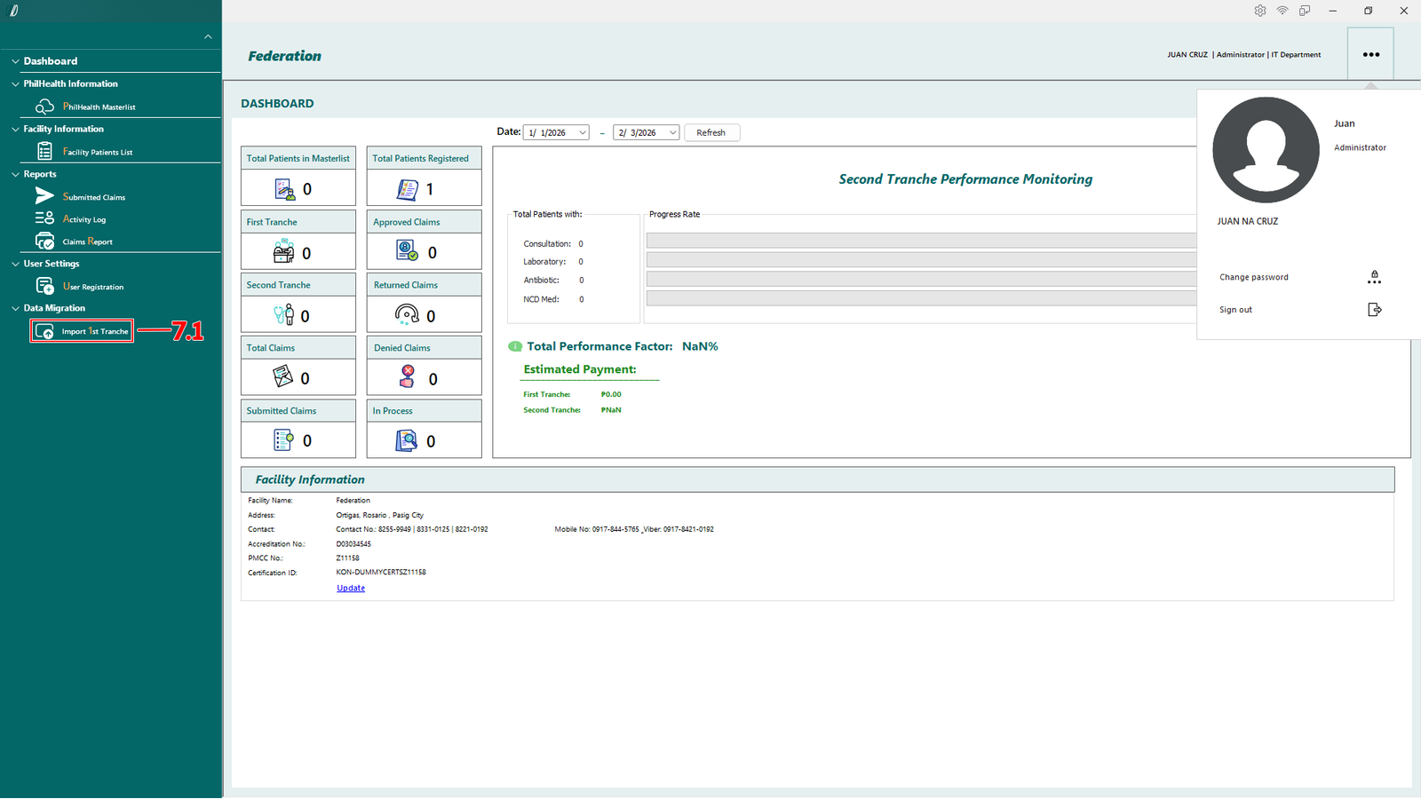Screen dimensions: 1421x799
Task: Open the Claims Report icon
Action: (x=44, y=241)
